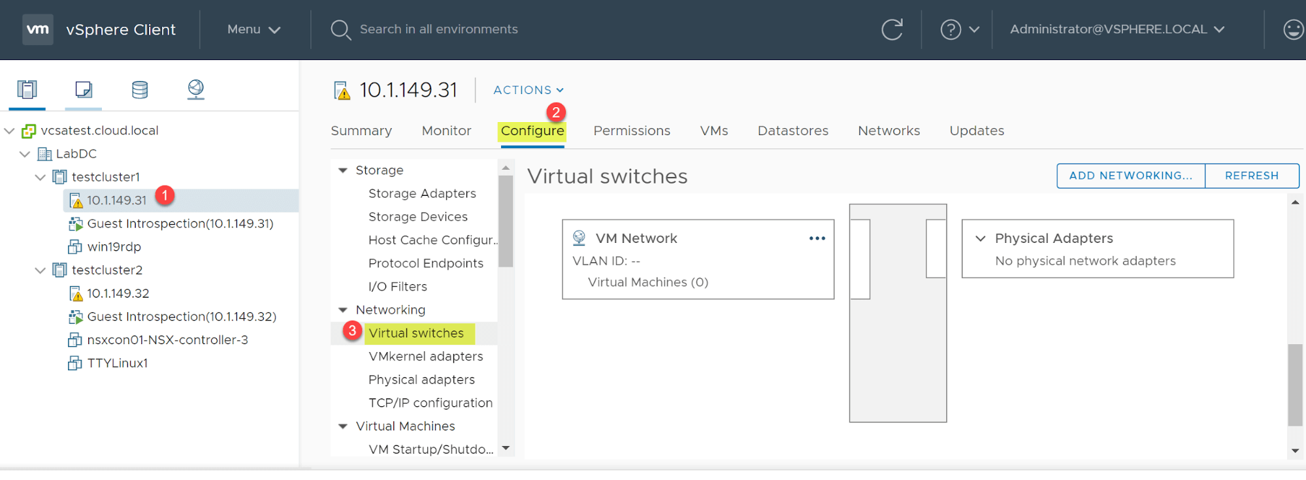
Task: Open the Administrator@VSPHERE.LOCAL user menu
Action: tap(1117, 29)
